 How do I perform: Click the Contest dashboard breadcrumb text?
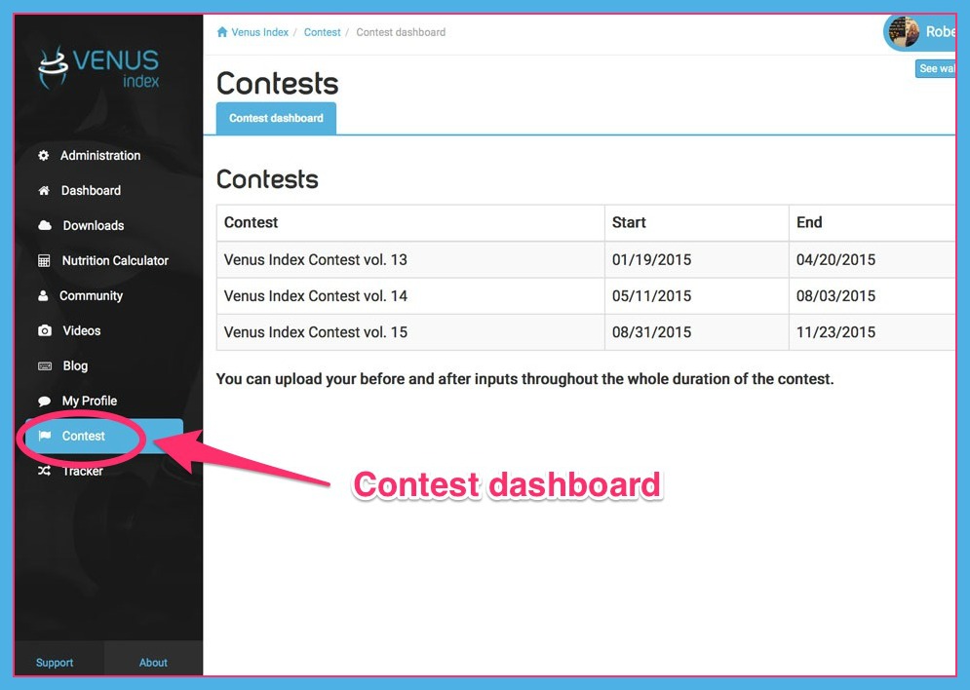(x=401, y=32)
